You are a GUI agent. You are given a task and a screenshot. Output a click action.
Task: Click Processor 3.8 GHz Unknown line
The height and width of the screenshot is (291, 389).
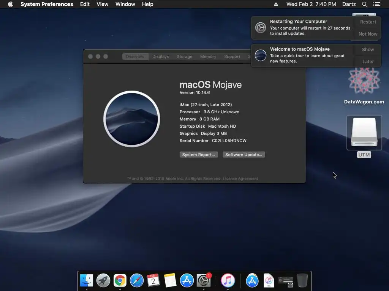pos(209,112)
